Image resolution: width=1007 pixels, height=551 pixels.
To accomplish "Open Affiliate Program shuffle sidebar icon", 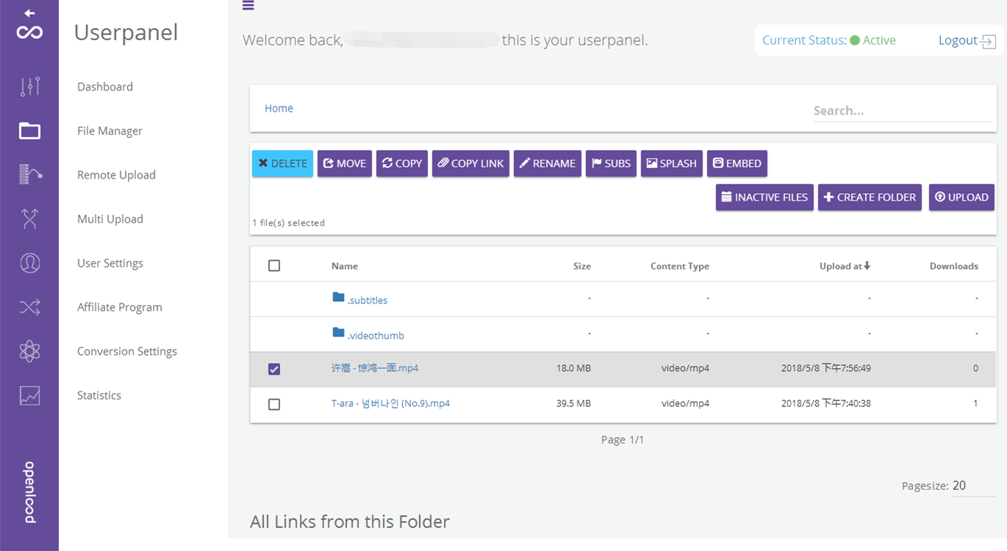I will [29, 307].
